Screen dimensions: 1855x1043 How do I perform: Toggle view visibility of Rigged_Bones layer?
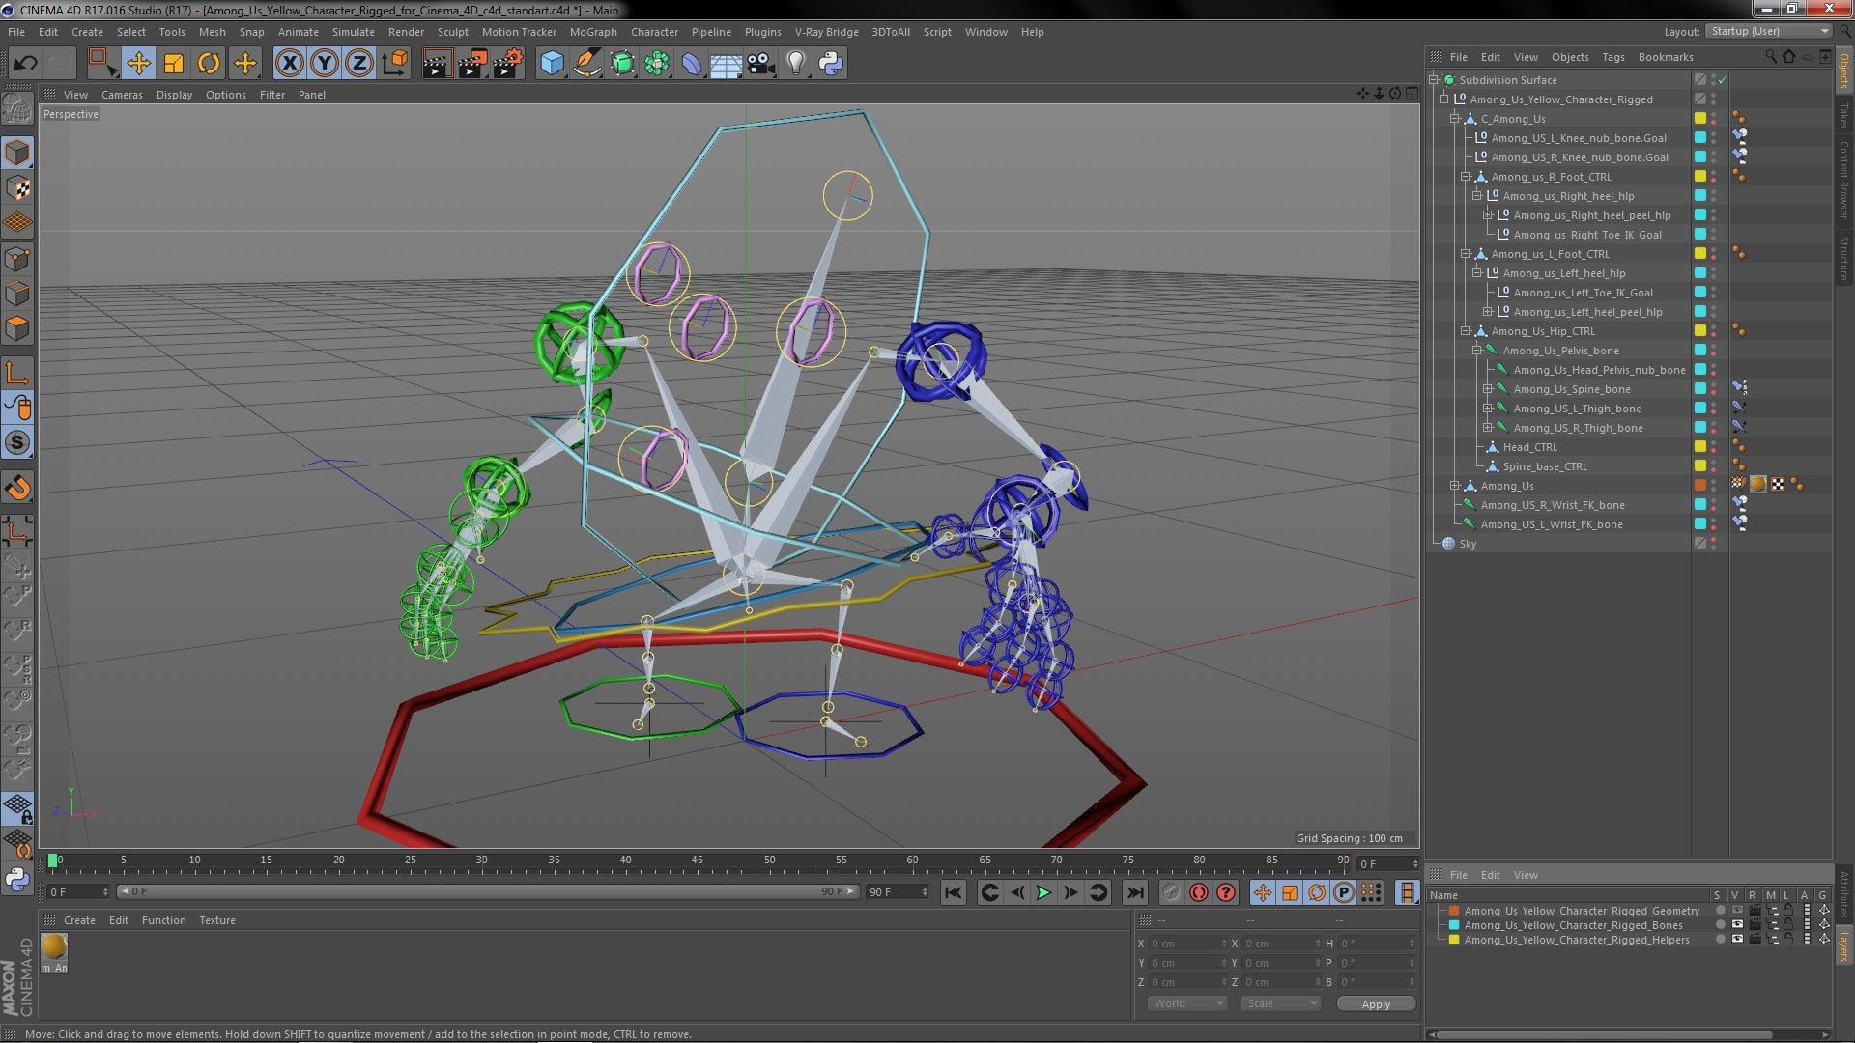(x=1737, y=925)
